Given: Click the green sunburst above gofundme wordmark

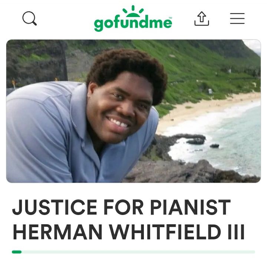Looking at the screenshot, I should click(x=133, y=11).
